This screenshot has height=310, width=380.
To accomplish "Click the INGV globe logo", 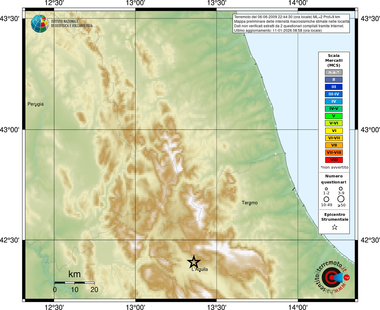I will click(40, 24).
